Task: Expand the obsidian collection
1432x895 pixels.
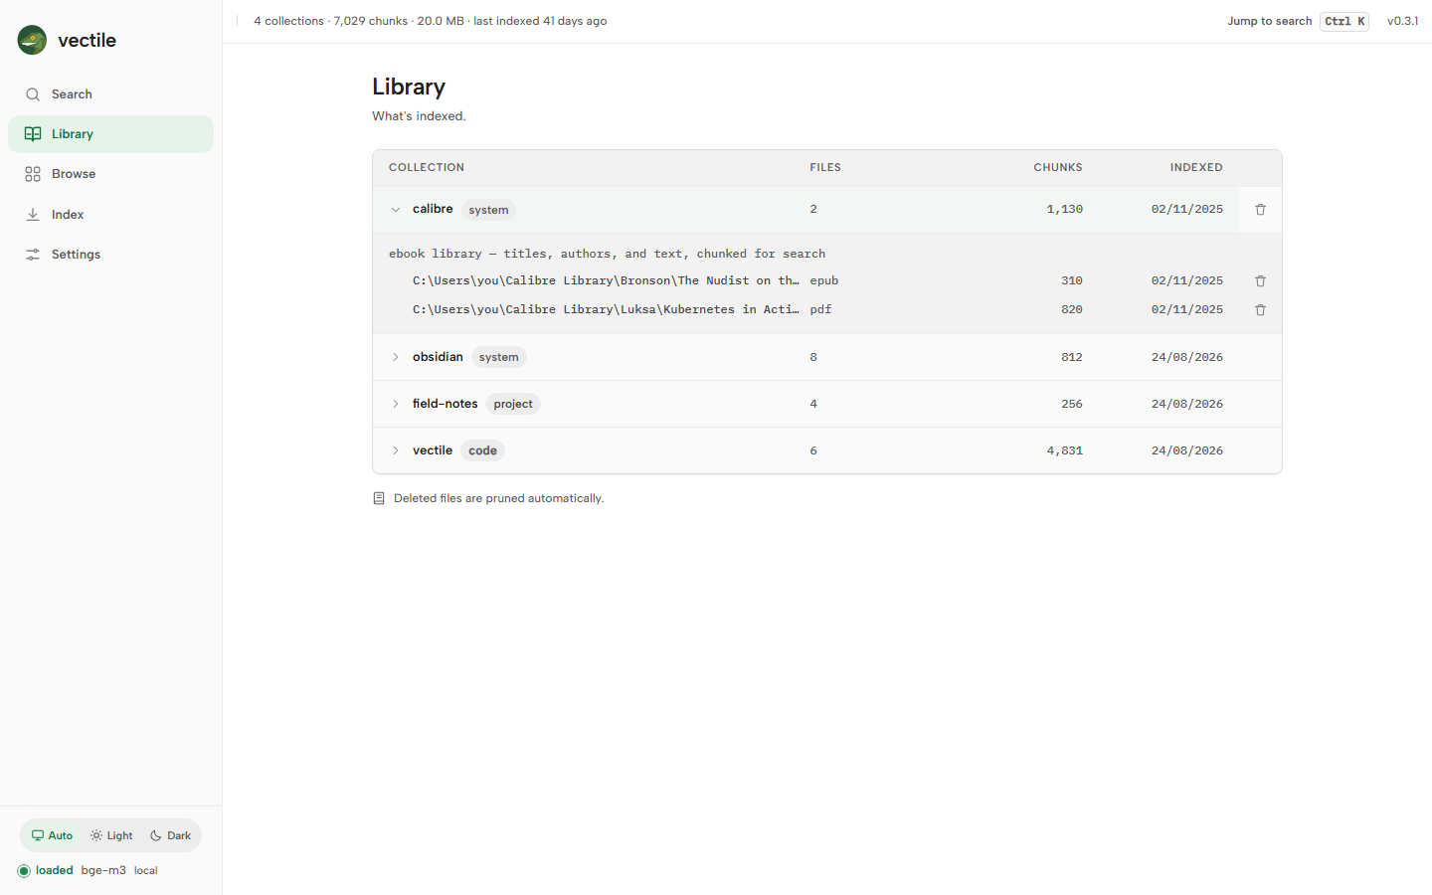Action: 396,357
